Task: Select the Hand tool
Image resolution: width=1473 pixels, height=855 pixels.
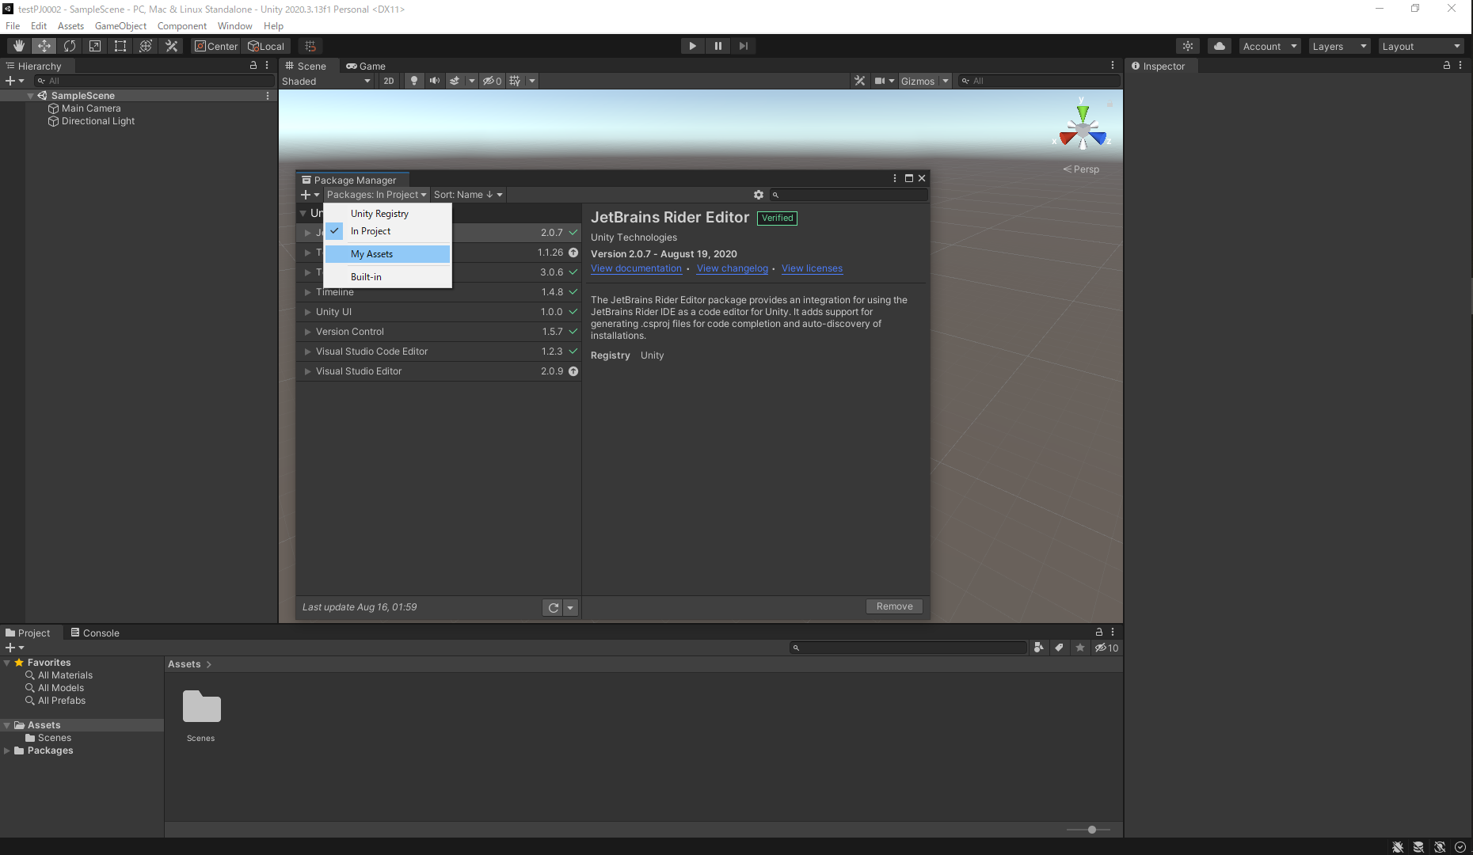Action: pyautogui.click(x=19, y=46)
